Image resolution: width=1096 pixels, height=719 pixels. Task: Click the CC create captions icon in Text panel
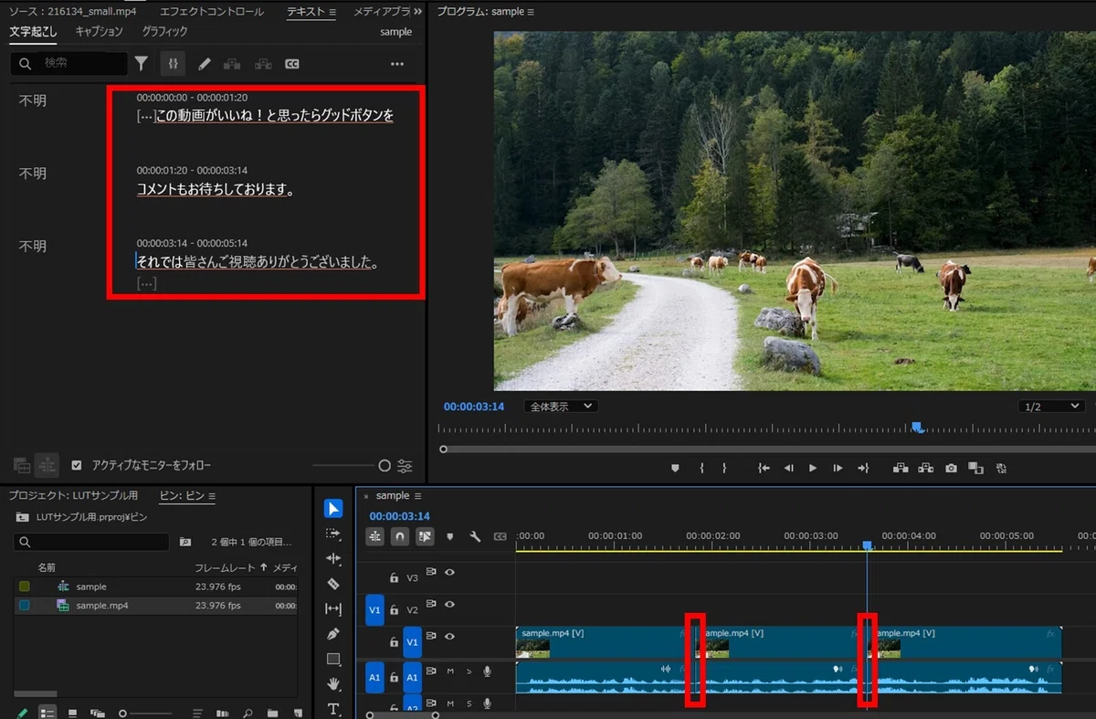coord(292,63)
